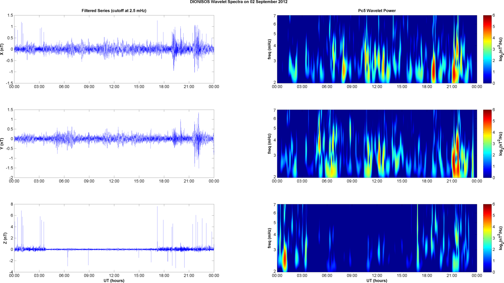Screen dimensions: 504x283
Task: Click the log2(nT²/Hz) label of top colorbar
Action: 501,49
